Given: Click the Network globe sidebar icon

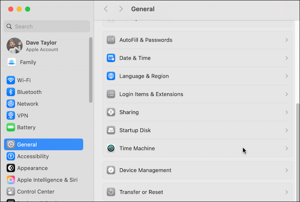Looking at the screenshot, I should pyautogui.click(x=11, y=104).
